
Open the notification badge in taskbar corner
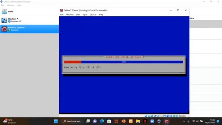[218, 121]
